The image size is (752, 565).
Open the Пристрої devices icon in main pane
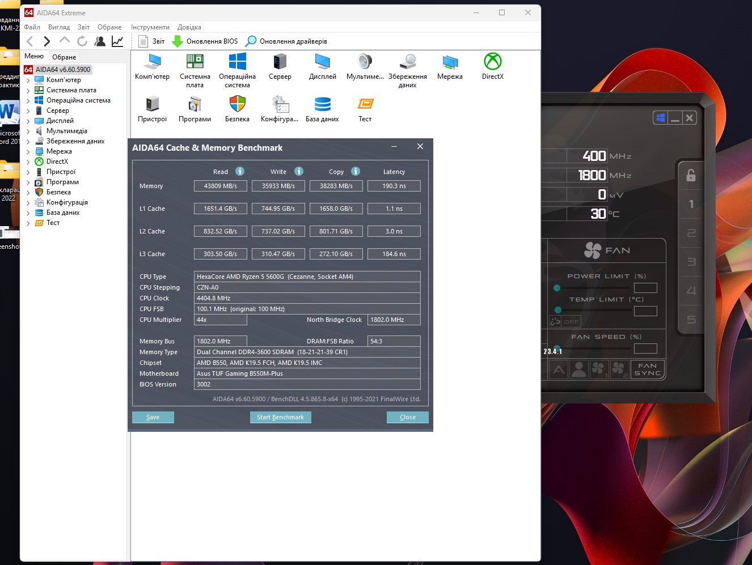(x=152, y=104)
